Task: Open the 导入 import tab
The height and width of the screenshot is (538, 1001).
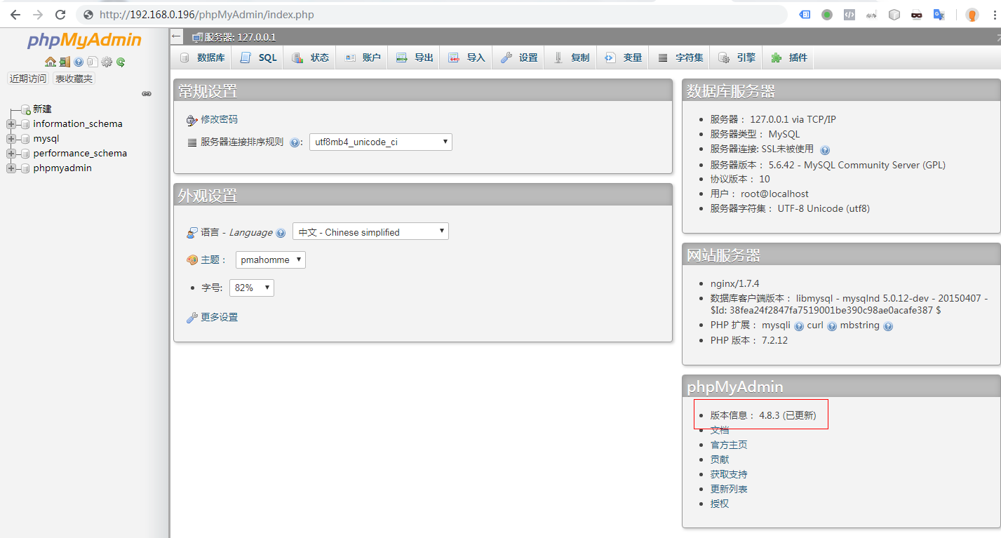Action: pos(466,58)
